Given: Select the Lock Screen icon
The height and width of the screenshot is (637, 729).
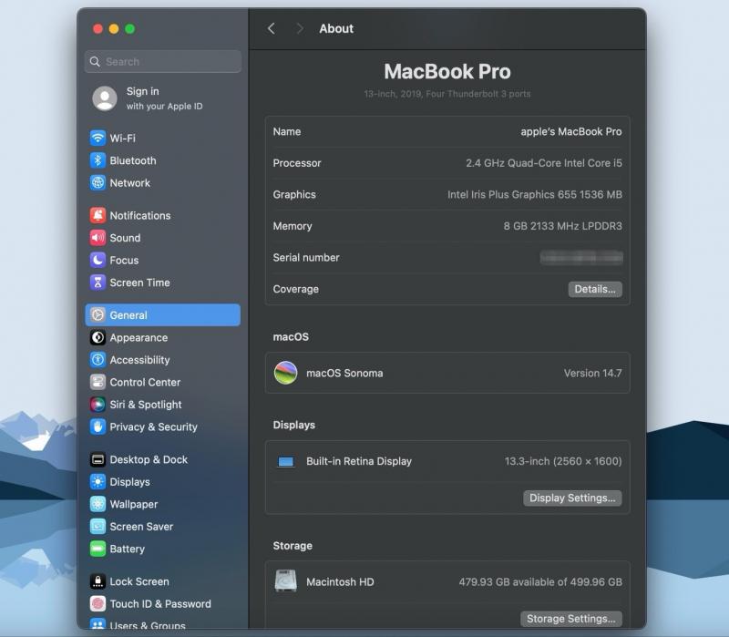Looking at the screenshot, I should tap(98, 581).
